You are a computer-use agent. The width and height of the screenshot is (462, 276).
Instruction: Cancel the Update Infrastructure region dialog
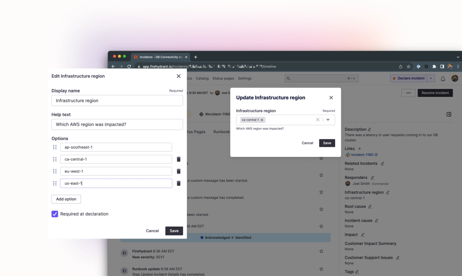pos(307,143)
